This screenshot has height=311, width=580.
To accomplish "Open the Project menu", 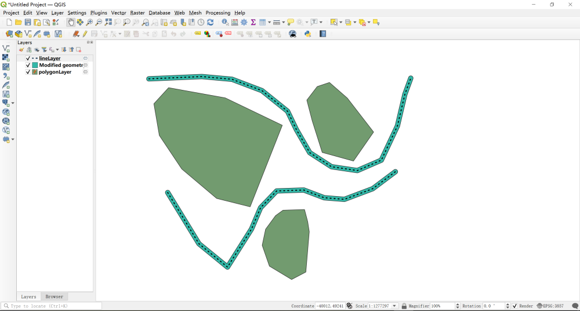I will click(x=11, y=13).
